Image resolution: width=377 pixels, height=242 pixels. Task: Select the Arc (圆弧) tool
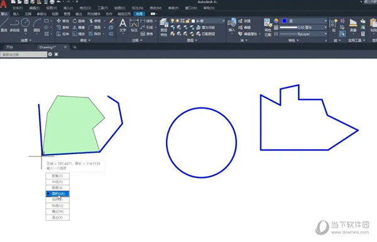pos(36,25)
